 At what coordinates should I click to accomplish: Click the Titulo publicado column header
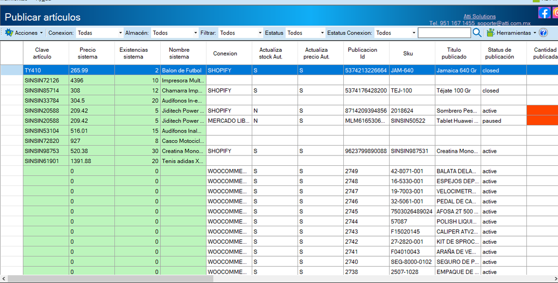[458, 53]
